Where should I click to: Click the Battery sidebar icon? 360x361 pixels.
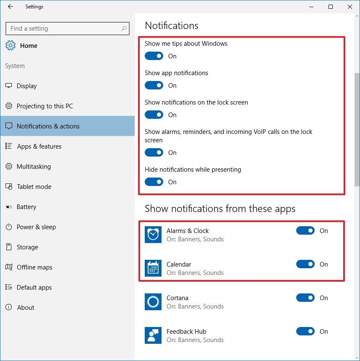coord(9,207)
